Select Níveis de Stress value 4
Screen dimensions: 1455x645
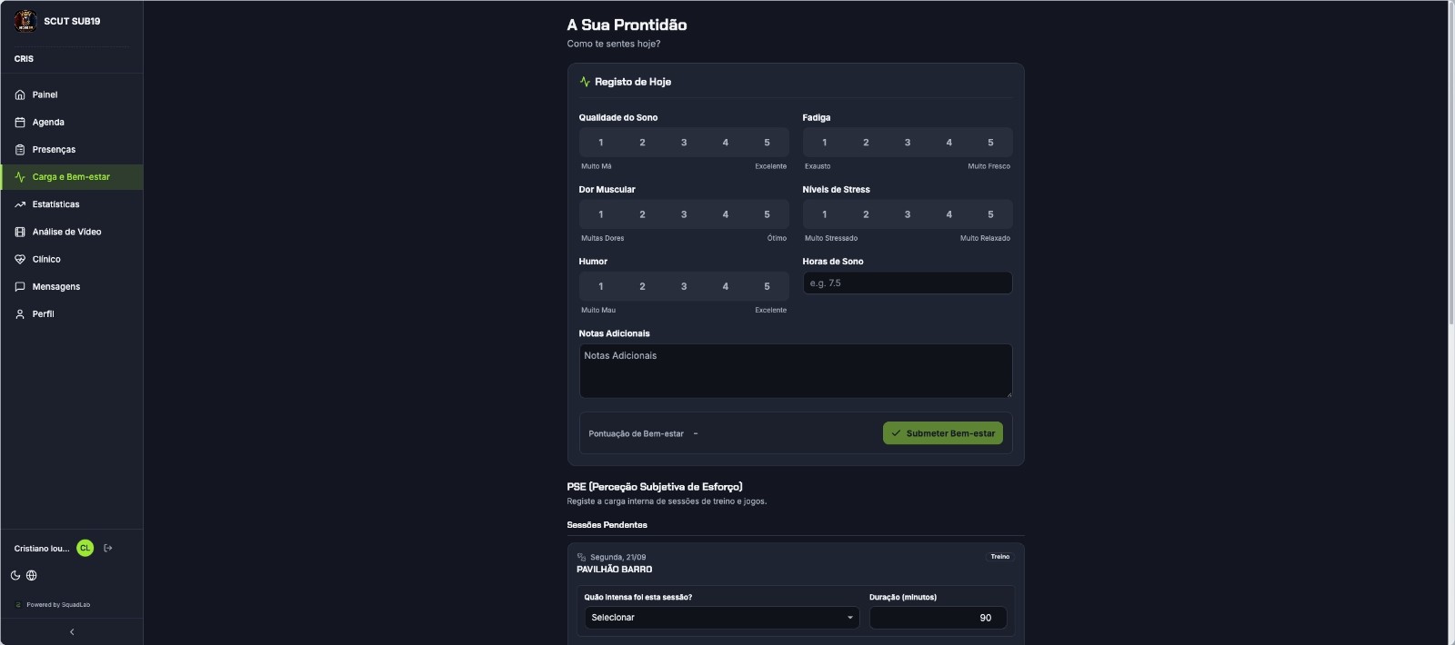click(x=949, y=214)
